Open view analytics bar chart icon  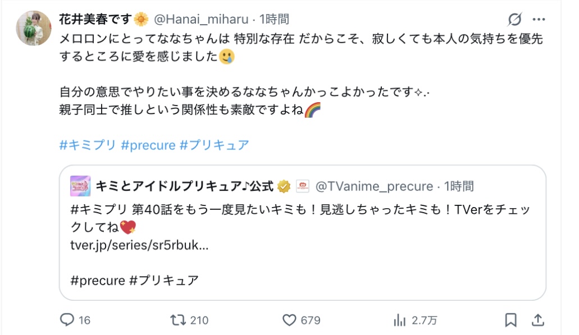coord(400,320)
